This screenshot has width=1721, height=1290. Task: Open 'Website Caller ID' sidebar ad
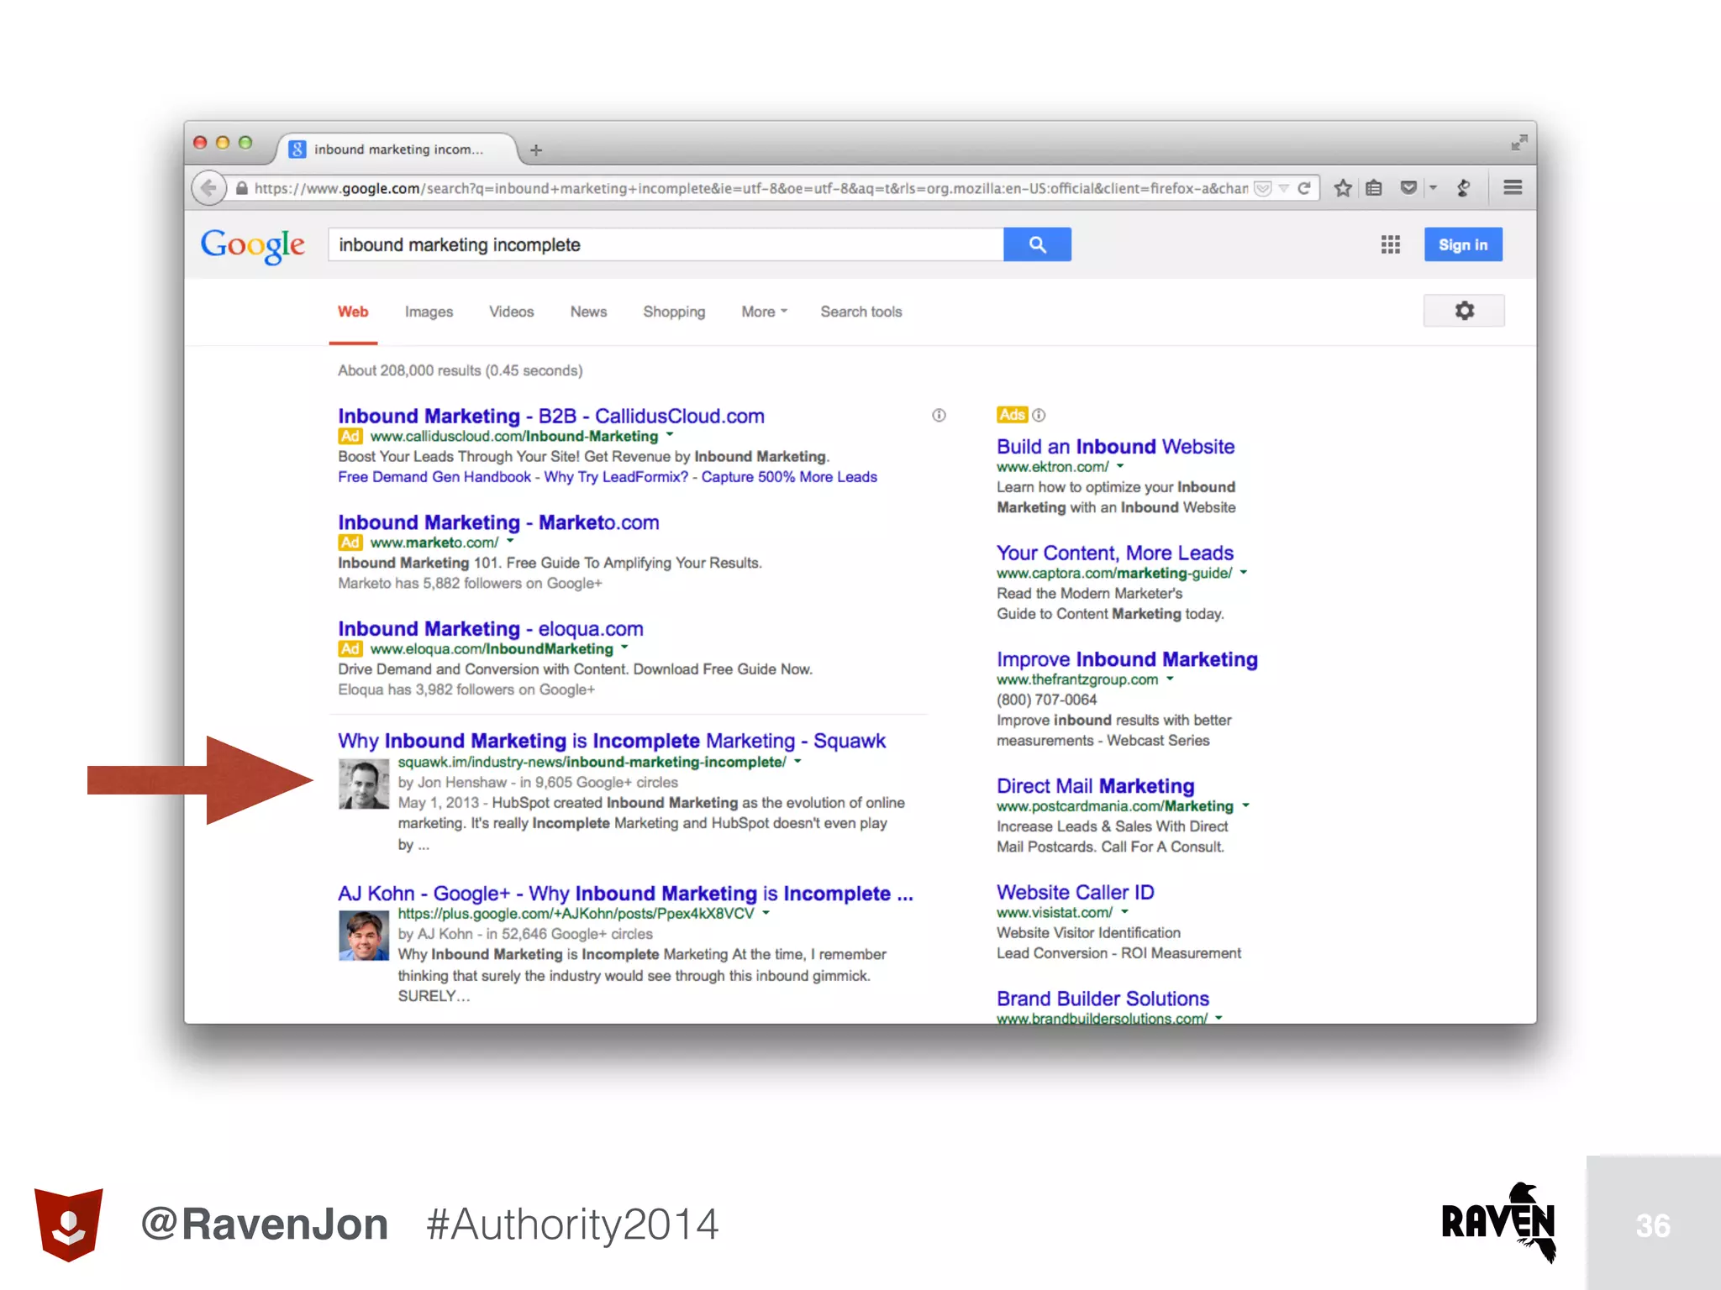(x=1075, y=892)
